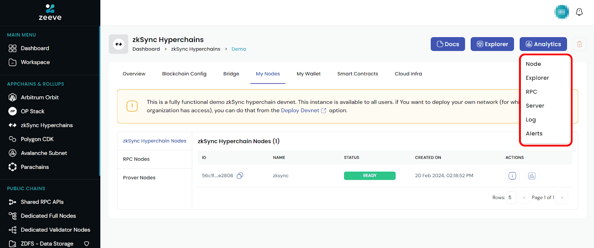Go to the next page of nodes
The image size is (594, 248).
point(562,198)
